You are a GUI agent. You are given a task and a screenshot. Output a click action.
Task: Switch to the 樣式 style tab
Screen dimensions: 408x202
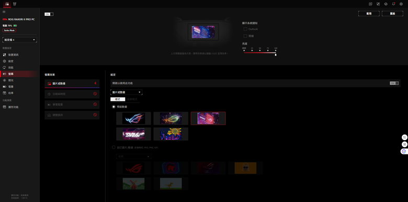click(x=118, y=99)
